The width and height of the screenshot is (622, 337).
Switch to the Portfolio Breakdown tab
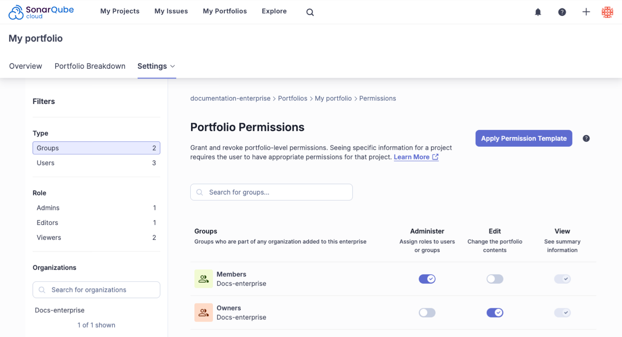click(x=90, y=66)
